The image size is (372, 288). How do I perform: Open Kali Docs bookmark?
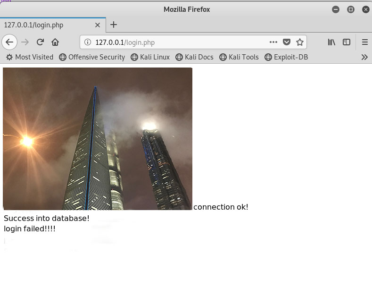pyautogui.click(x=194, y=57)
